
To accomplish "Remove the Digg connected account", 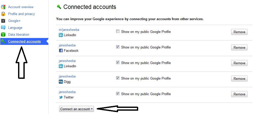I will click(239, 79).
